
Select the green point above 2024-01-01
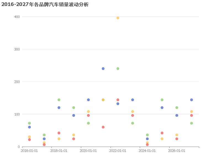coord(147,135)
